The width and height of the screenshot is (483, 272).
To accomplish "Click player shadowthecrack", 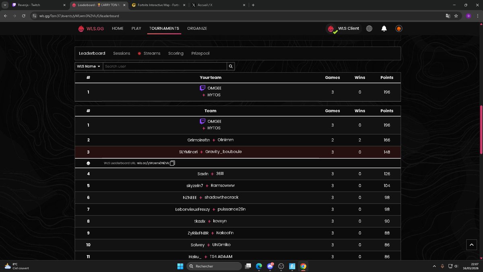I will 222,197.
